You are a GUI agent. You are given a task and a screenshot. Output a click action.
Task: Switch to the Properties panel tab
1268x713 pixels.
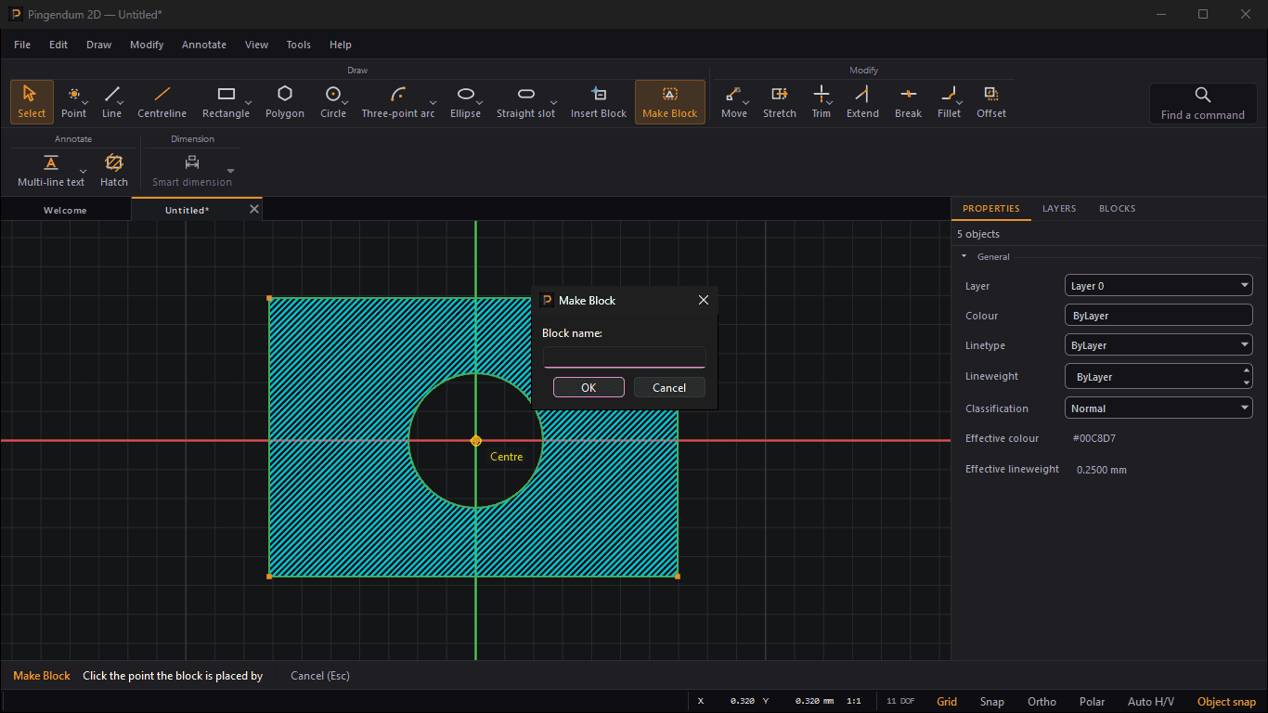tap(990, 209)
